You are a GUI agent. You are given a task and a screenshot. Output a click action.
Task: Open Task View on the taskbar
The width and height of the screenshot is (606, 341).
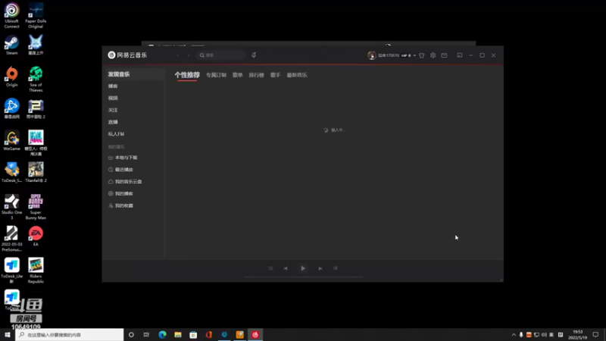click(146, 335)
